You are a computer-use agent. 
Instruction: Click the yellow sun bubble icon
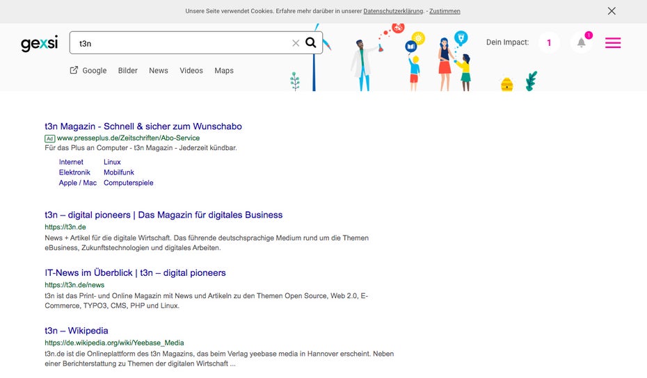418,38
